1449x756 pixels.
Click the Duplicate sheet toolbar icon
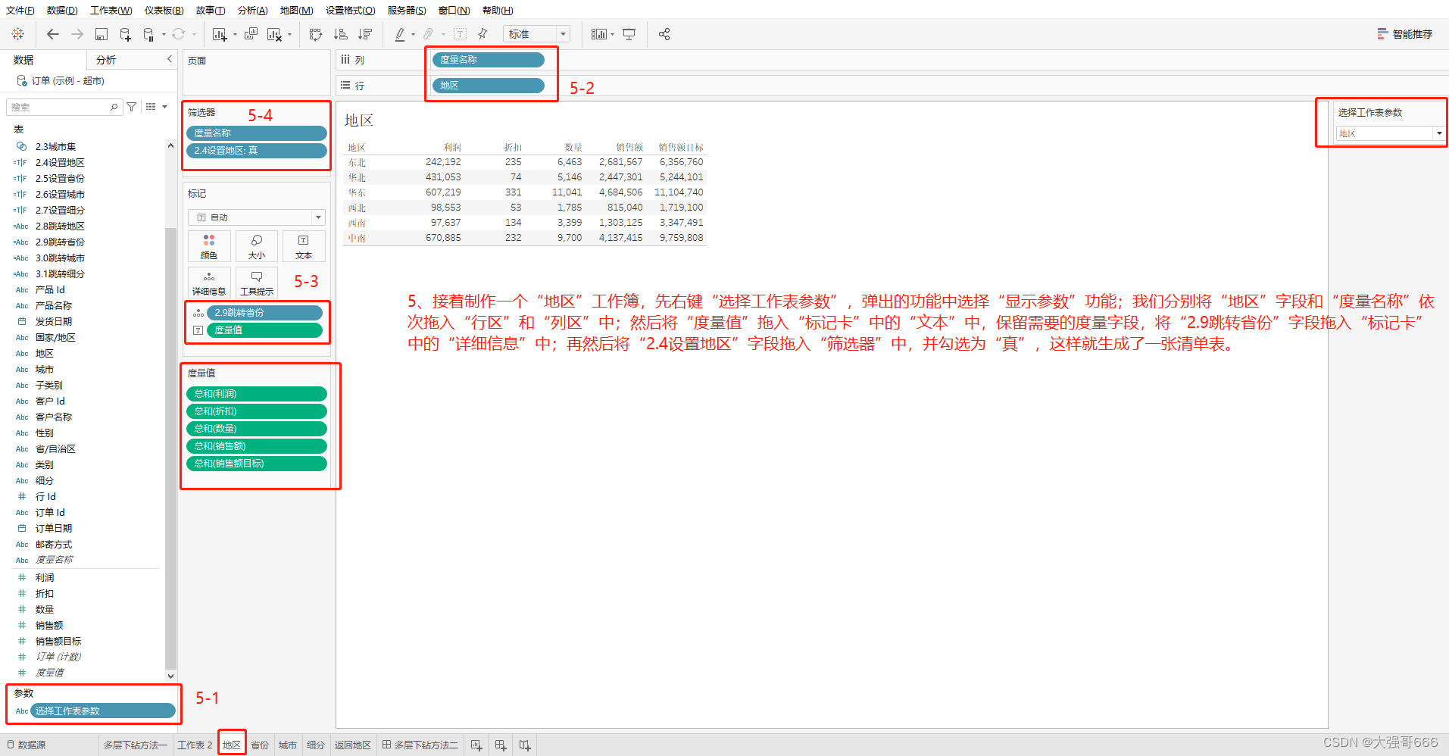pos(251,34)
